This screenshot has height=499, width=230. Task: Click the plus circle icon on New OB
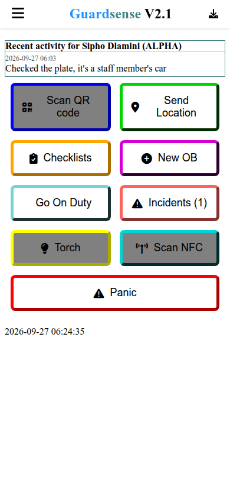147,158
